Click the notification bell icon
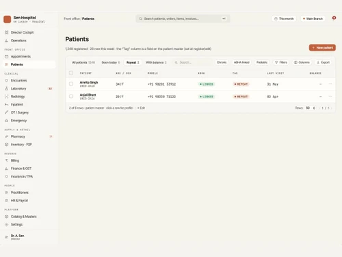The height and width of the screenshot is (257, 342). (334, 18)
